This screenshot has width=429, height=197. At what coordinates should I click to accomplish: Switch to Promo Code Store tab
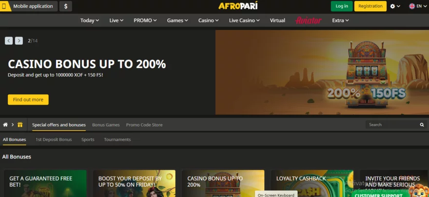[144, 125]
